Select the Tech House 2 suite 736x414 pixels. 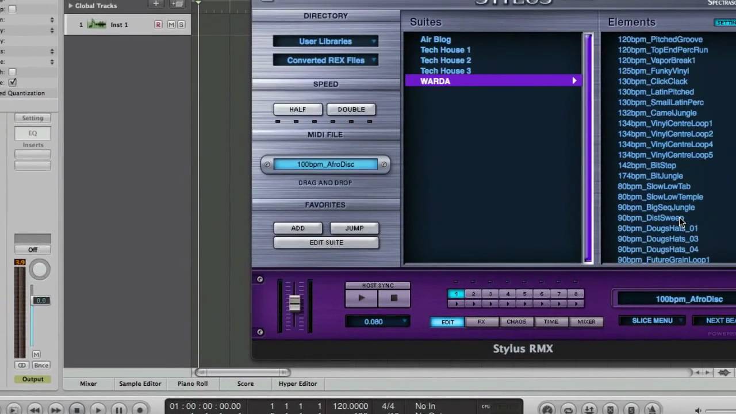(x=445, y=60)
